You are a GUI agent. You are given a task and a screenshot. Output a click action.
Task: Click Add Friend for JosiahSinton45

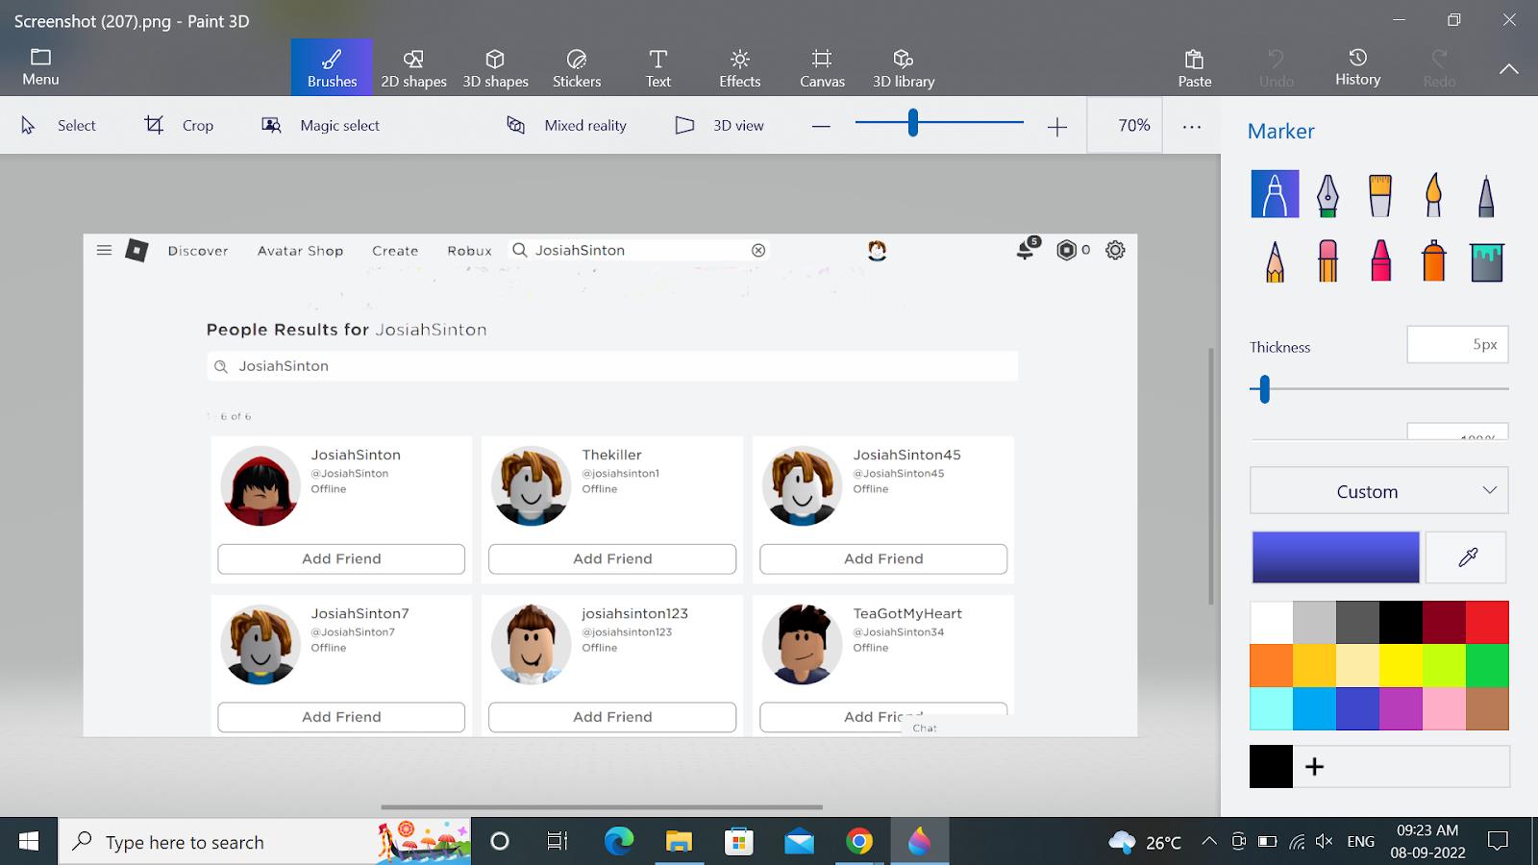point(883,558)
